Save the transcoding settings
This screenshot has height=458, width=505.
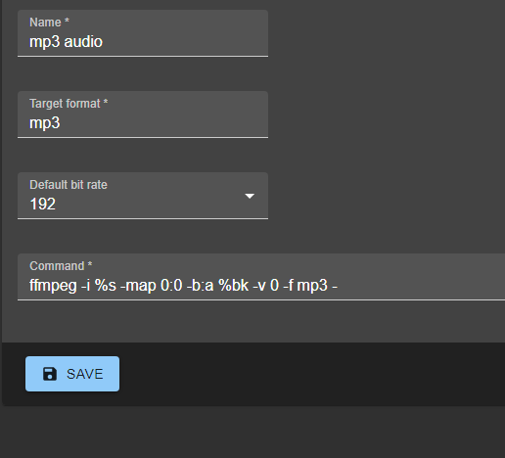coord(72,374)
